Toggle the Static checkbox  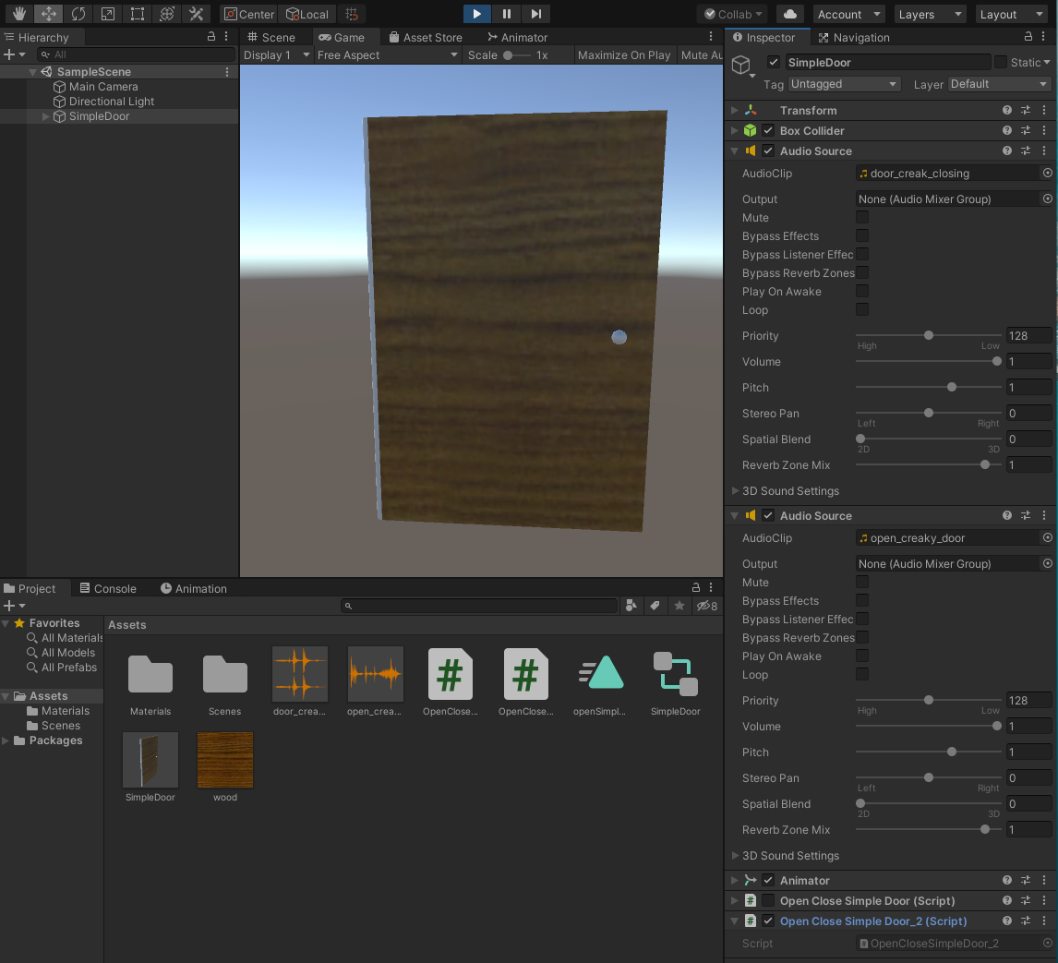(1001, 62)
